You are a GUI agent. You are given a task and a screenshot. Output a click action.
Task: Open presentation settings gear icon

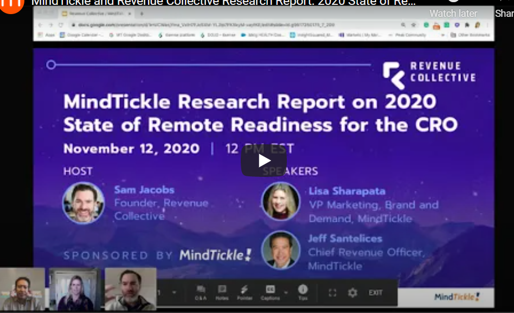352,293
